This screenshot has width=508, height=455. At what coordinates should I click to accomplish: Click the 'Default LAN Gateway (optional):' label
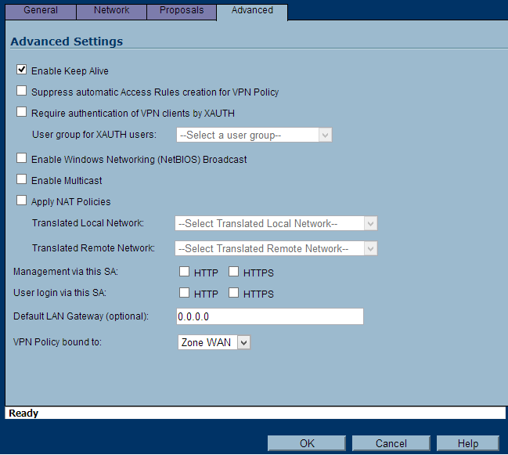[x=81, y=316]
